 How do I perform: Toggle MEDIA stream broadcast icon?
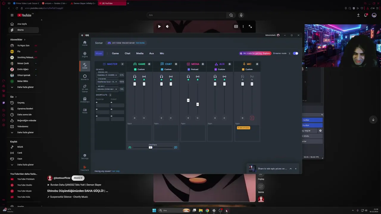click(198, 76)
